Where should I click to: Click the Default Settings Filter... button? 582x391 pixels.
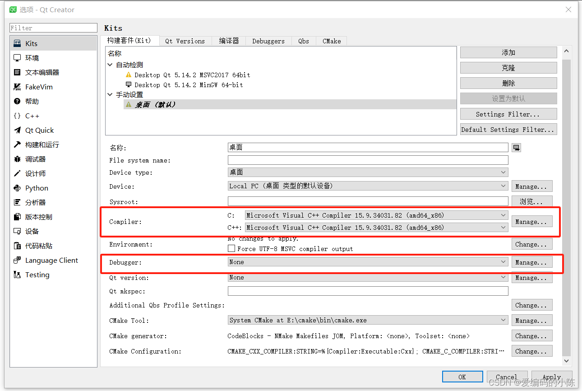click(x=508, y=129)
